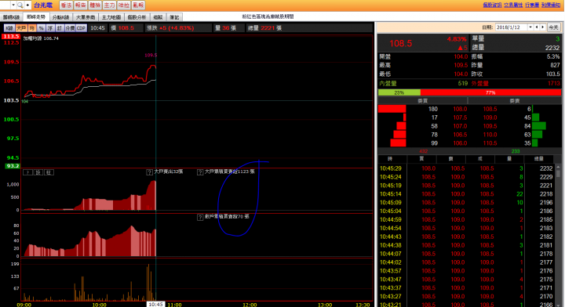Toggle the % percent scale button

pyautogui.click(x=41, y=28)
